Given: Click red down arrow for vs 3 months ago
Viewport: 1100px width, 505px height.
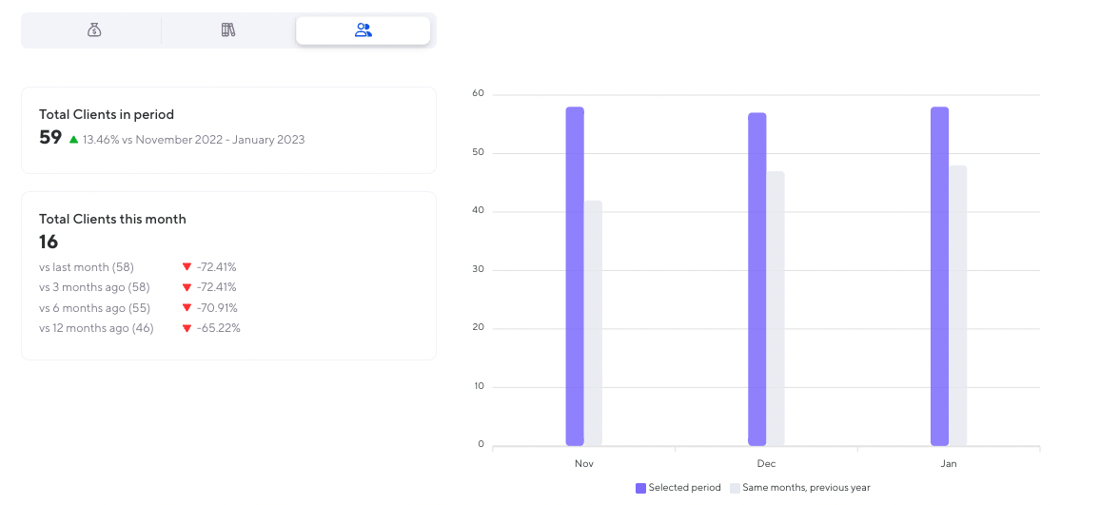Looking at the screenshot, I should click(x=187, y=287).
